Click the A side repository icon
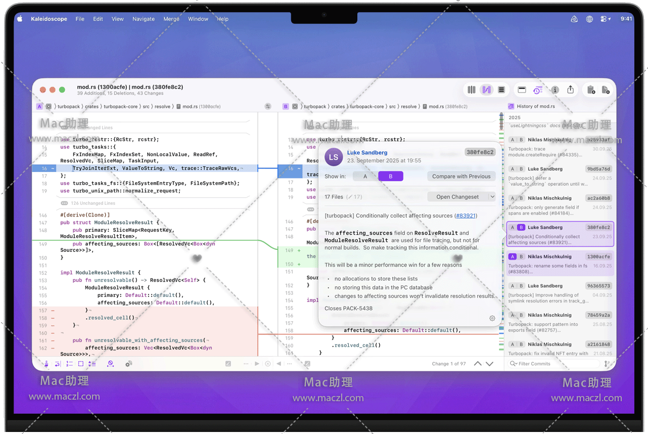Viewport: 648px width, 434px height. 49,107
